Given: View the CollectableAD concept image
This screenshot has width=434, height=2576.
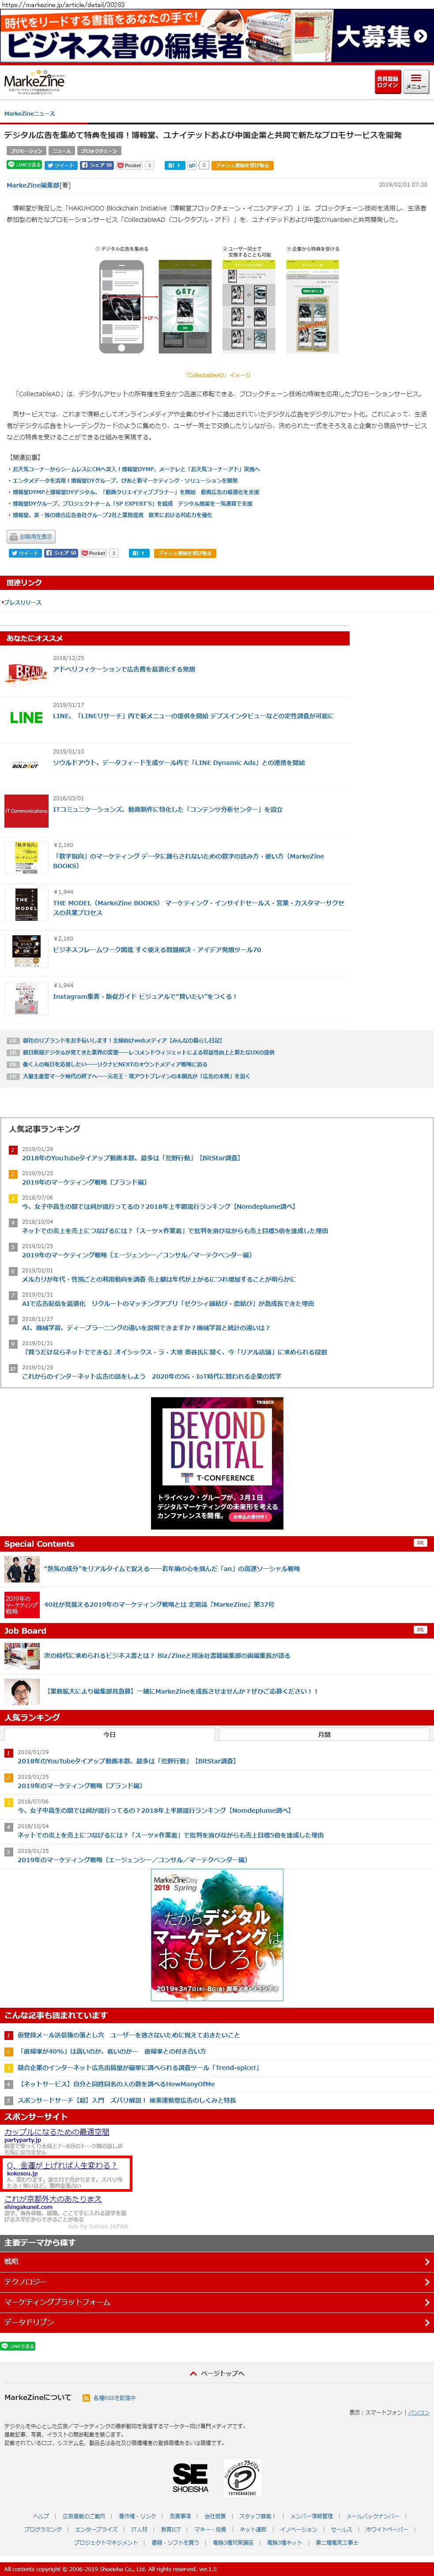Looking at the screenshot, I should click(217, 304).
